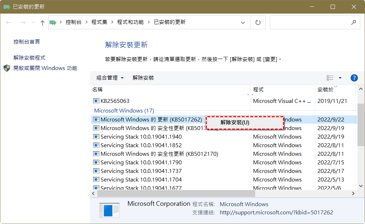Click the Forward navigation arrow
365x224 pixels.
click(x=23, y=23)
